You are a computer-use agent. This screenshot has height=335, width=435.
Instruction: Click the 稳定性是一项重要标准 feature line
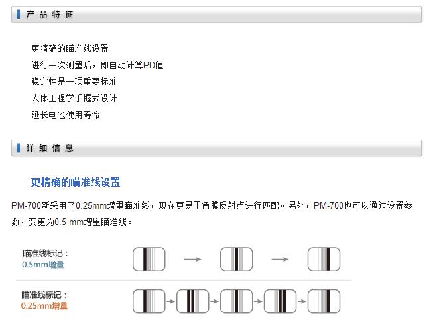(74, 81)
